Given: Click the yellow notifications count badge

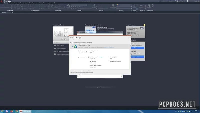Looking at the screenshot, I should (x=144, y=25).
